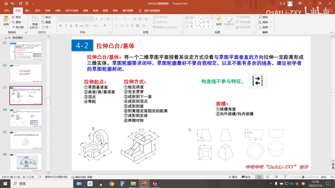Image resolution: width=335 pixels, height=188 pixels.
Task: Open the Comments (批注) pane
Action: pyautogui.click(x=246, y=177)
